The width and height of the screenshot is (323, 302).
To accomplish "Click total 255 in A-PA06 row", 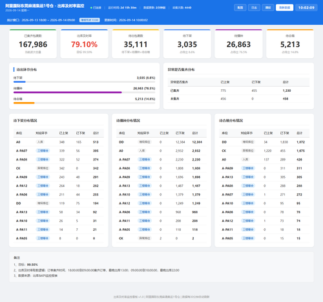I will pos(96,195).
